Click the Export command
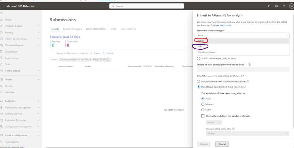Screen dimensions: 294x148 (x=96, y=53)
